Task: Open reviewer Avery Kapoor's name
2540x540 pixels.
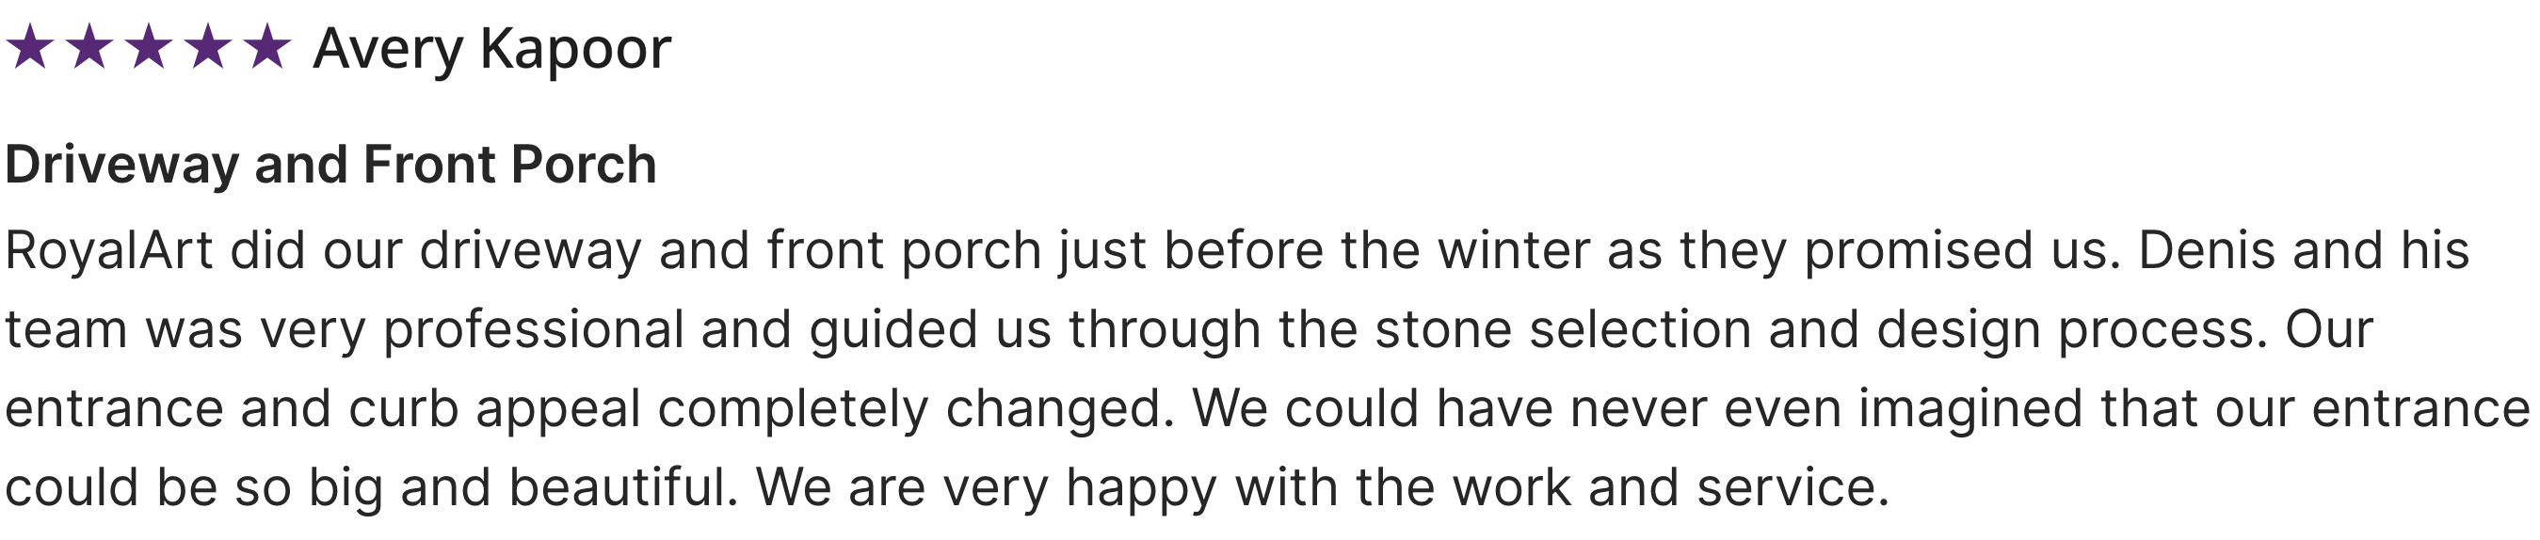Action: (492, 49)
